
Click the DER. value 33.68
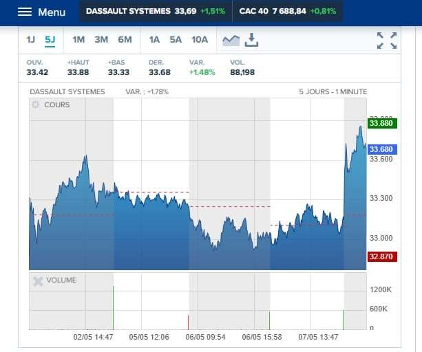pyautogui.click(x=160, y=72)
